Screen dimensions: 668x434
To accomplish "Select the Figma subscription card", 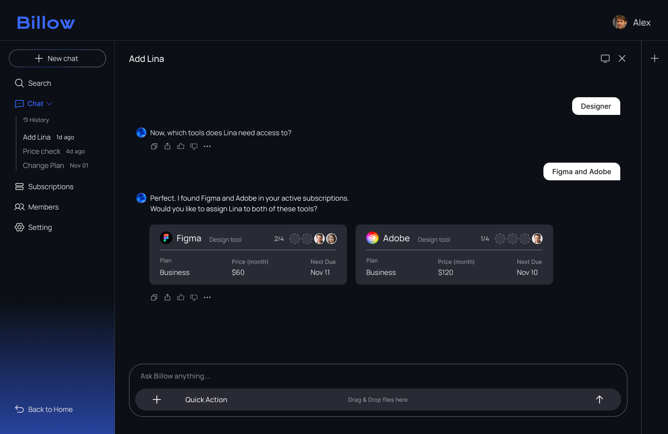I will click(x=248, y=255).
